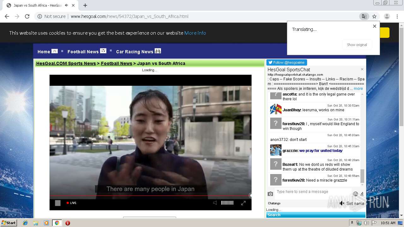This screenshot has width=404, height=227.
Task: Expand chat rules with more link
Action: coord(358,89)
